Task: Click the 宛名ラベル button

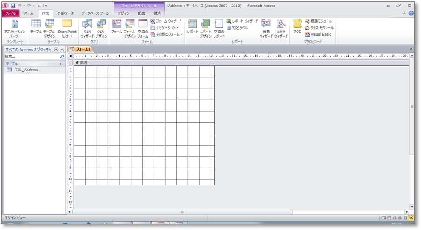Action: [237, 28]
